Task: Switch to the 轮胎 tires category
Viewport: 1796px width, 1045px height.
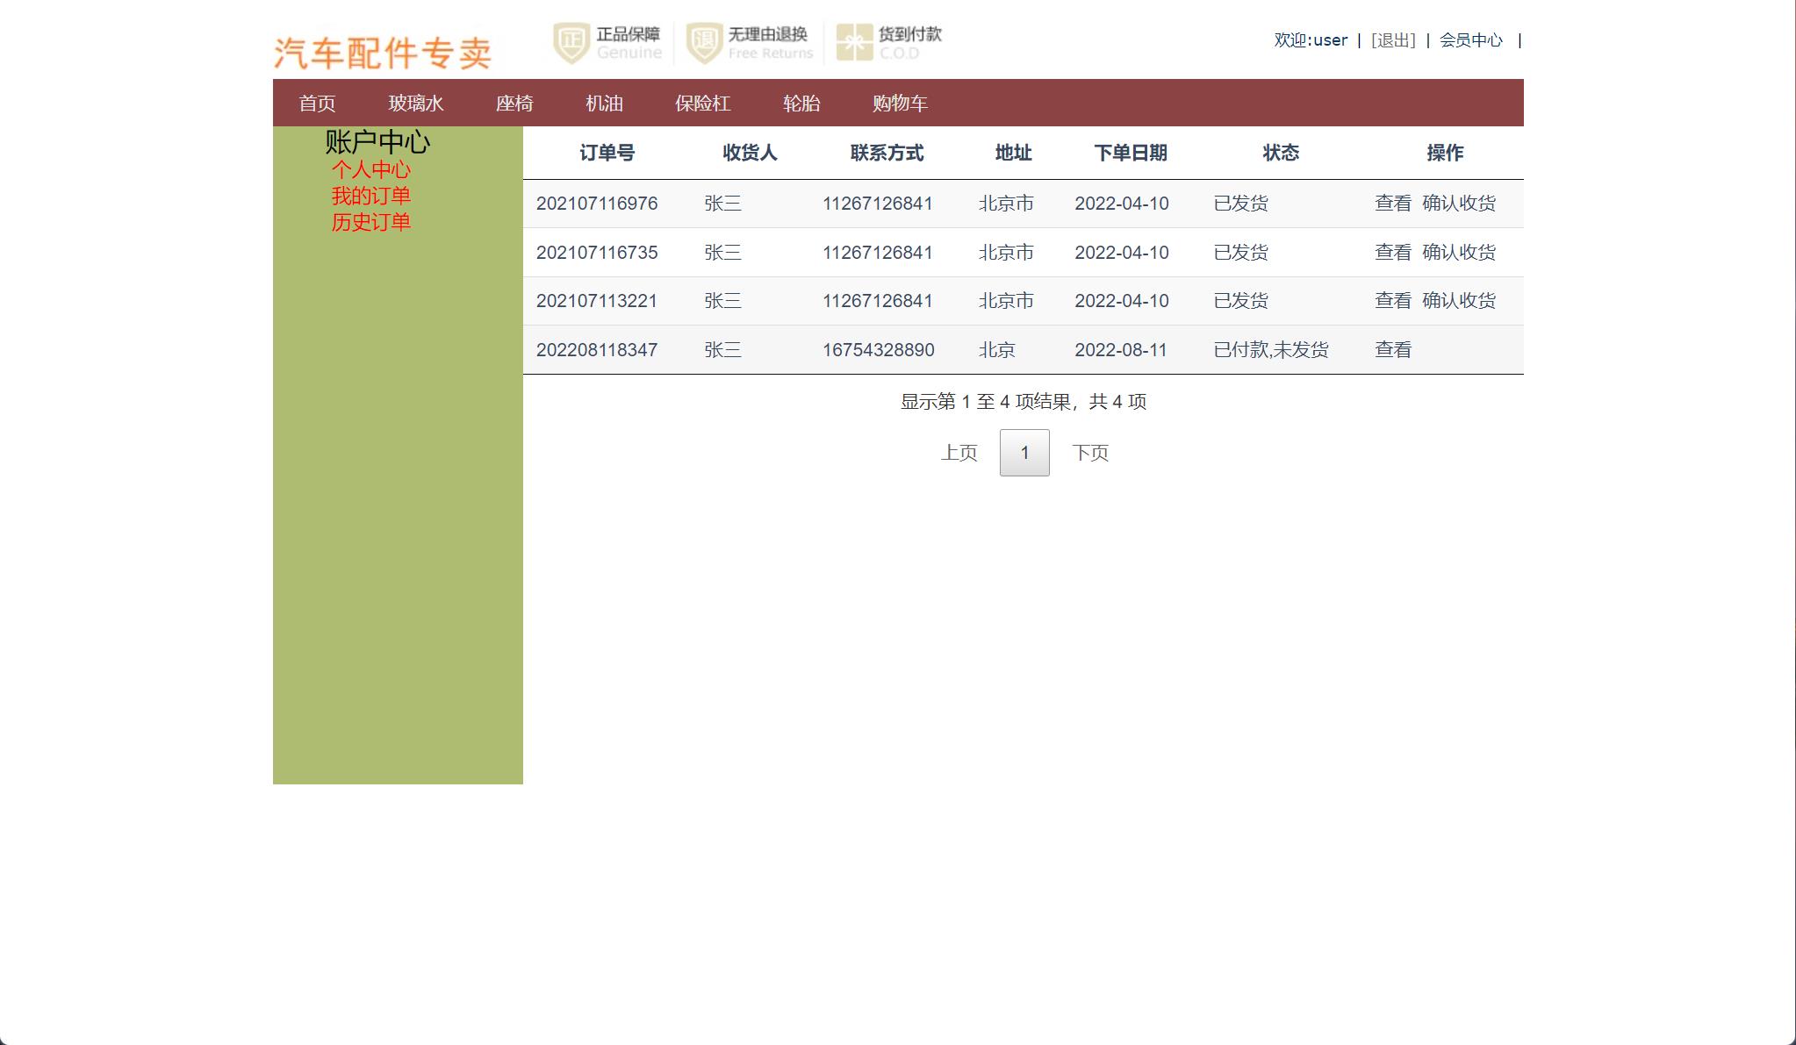Action: click(801, 103)
